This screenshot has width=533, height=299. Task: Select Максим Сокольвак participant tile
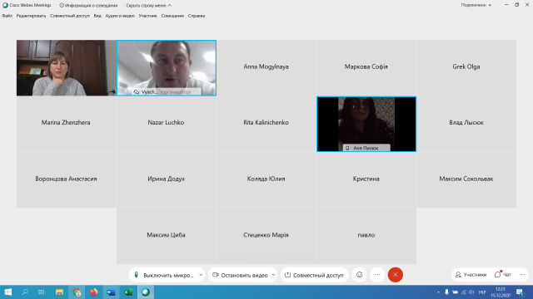click(x=466, y=180)
